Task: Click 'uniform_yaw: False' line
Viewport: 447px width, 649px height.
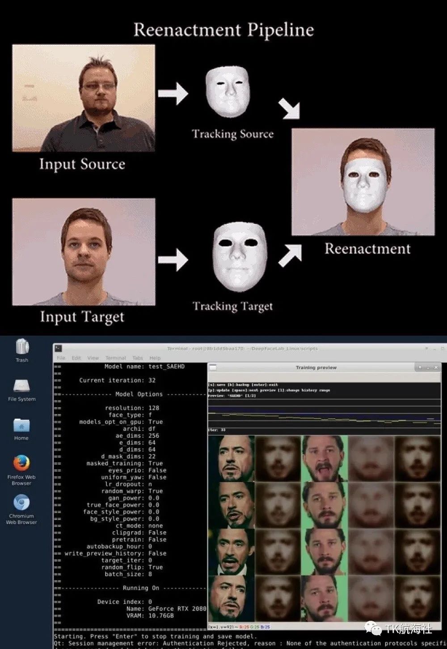Action: coord(134,477)
